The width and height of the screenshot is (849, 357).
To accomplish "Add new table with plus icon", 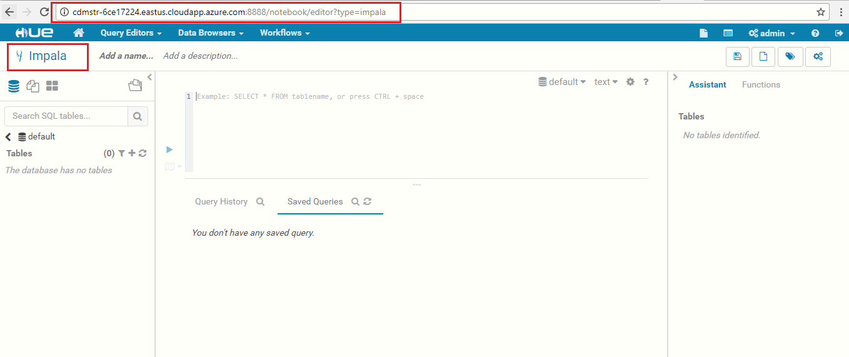I will (132, 153).
